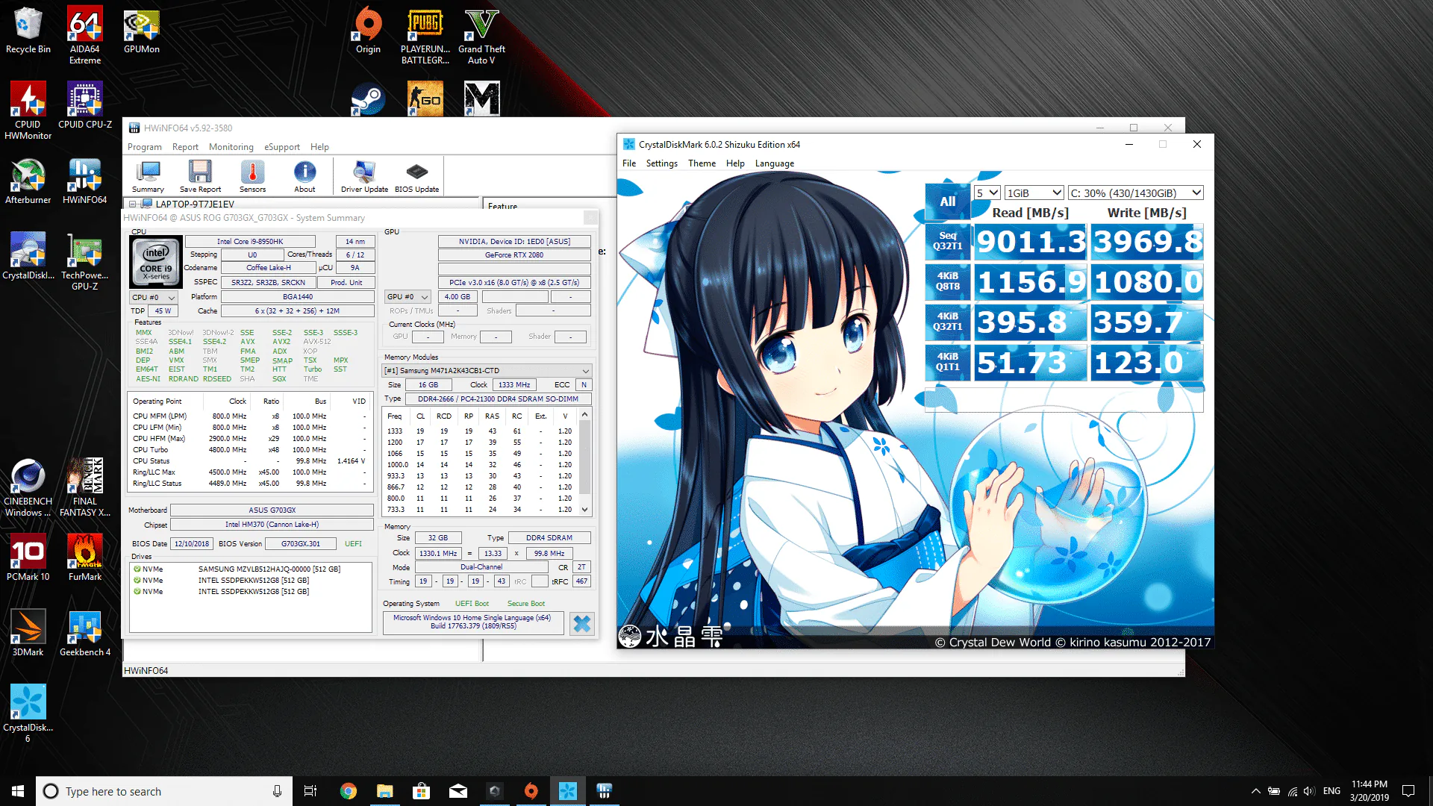
Task: Run the Seq Q32T1 benchmark
Action: pos(947,240)
